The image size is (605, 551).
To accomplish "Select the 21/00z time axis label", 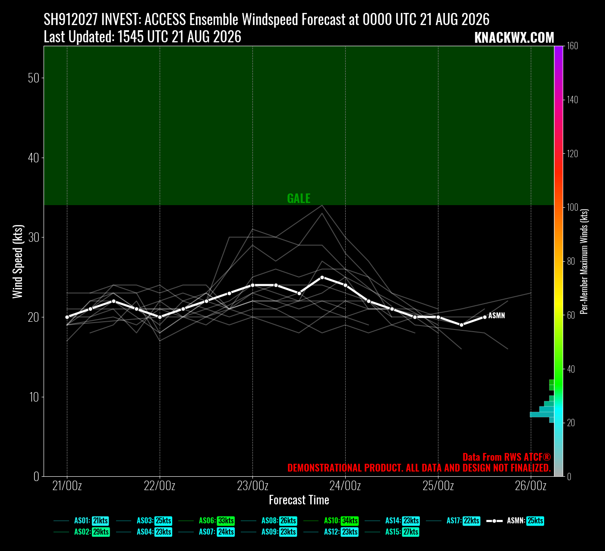I will 67,486.
